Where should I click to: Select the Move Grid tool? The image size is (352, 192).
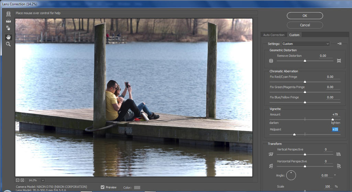click(x=9, y=28)
